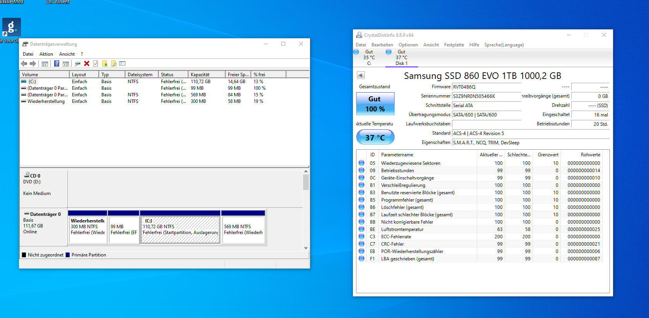The height and width of the screenshot is (318, 649).
Task: Open the Datei menu in Datenträgerverwaltung
Action: coord(28,54)
